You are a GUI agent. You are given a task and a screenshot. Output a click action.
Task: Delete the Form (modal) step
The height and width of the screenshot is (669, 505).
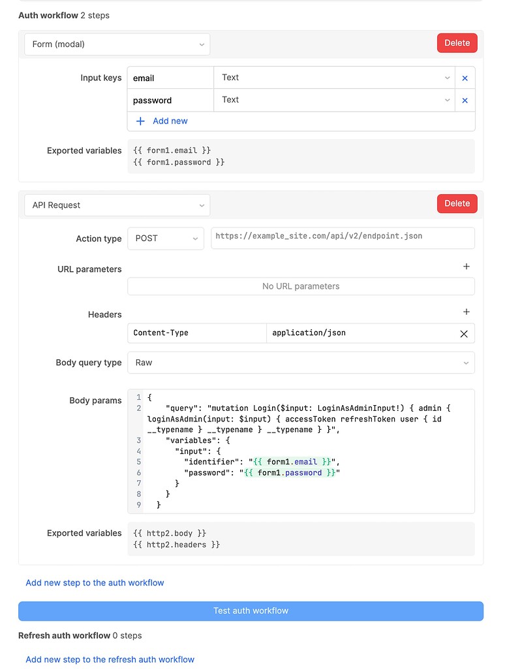tap(457, 42)
